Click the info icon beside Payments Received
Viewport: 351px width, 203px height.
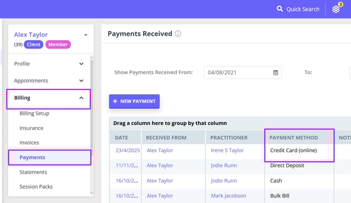[178, 34]
